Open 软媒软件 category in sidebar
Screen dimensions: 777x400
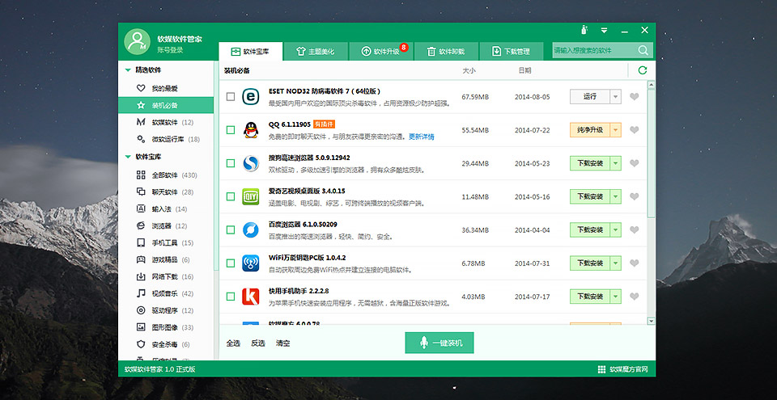(165, 122)
